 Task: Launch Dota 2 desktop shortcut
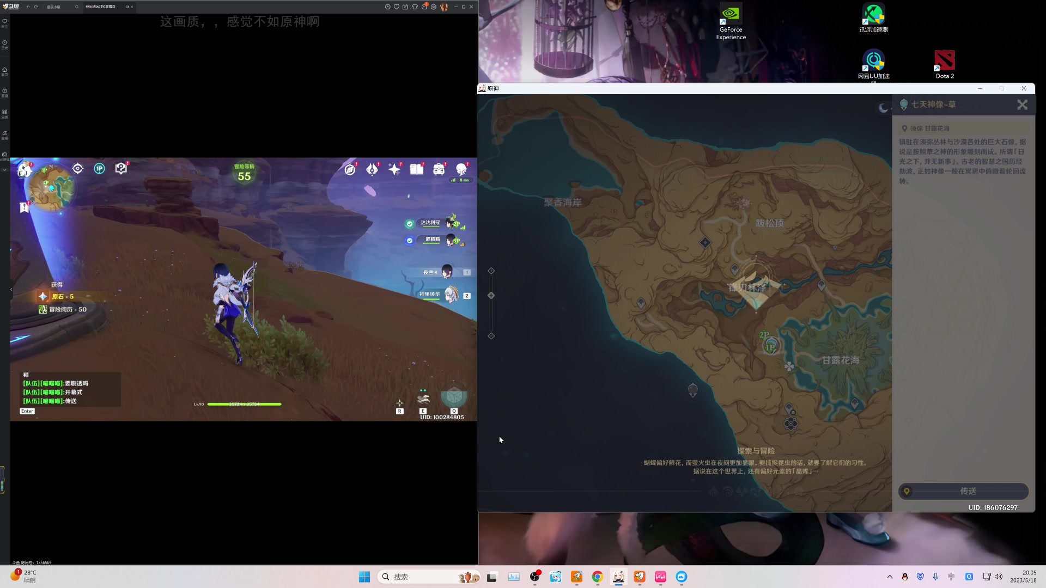point(945,65)
